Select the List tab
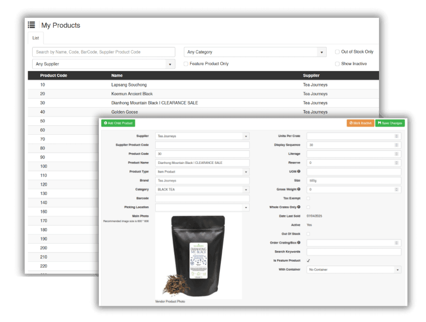This screenshot has height=322, width=426. [36, 38]
